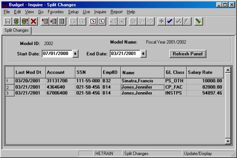Click the Start Date input field

coord(57,54)
